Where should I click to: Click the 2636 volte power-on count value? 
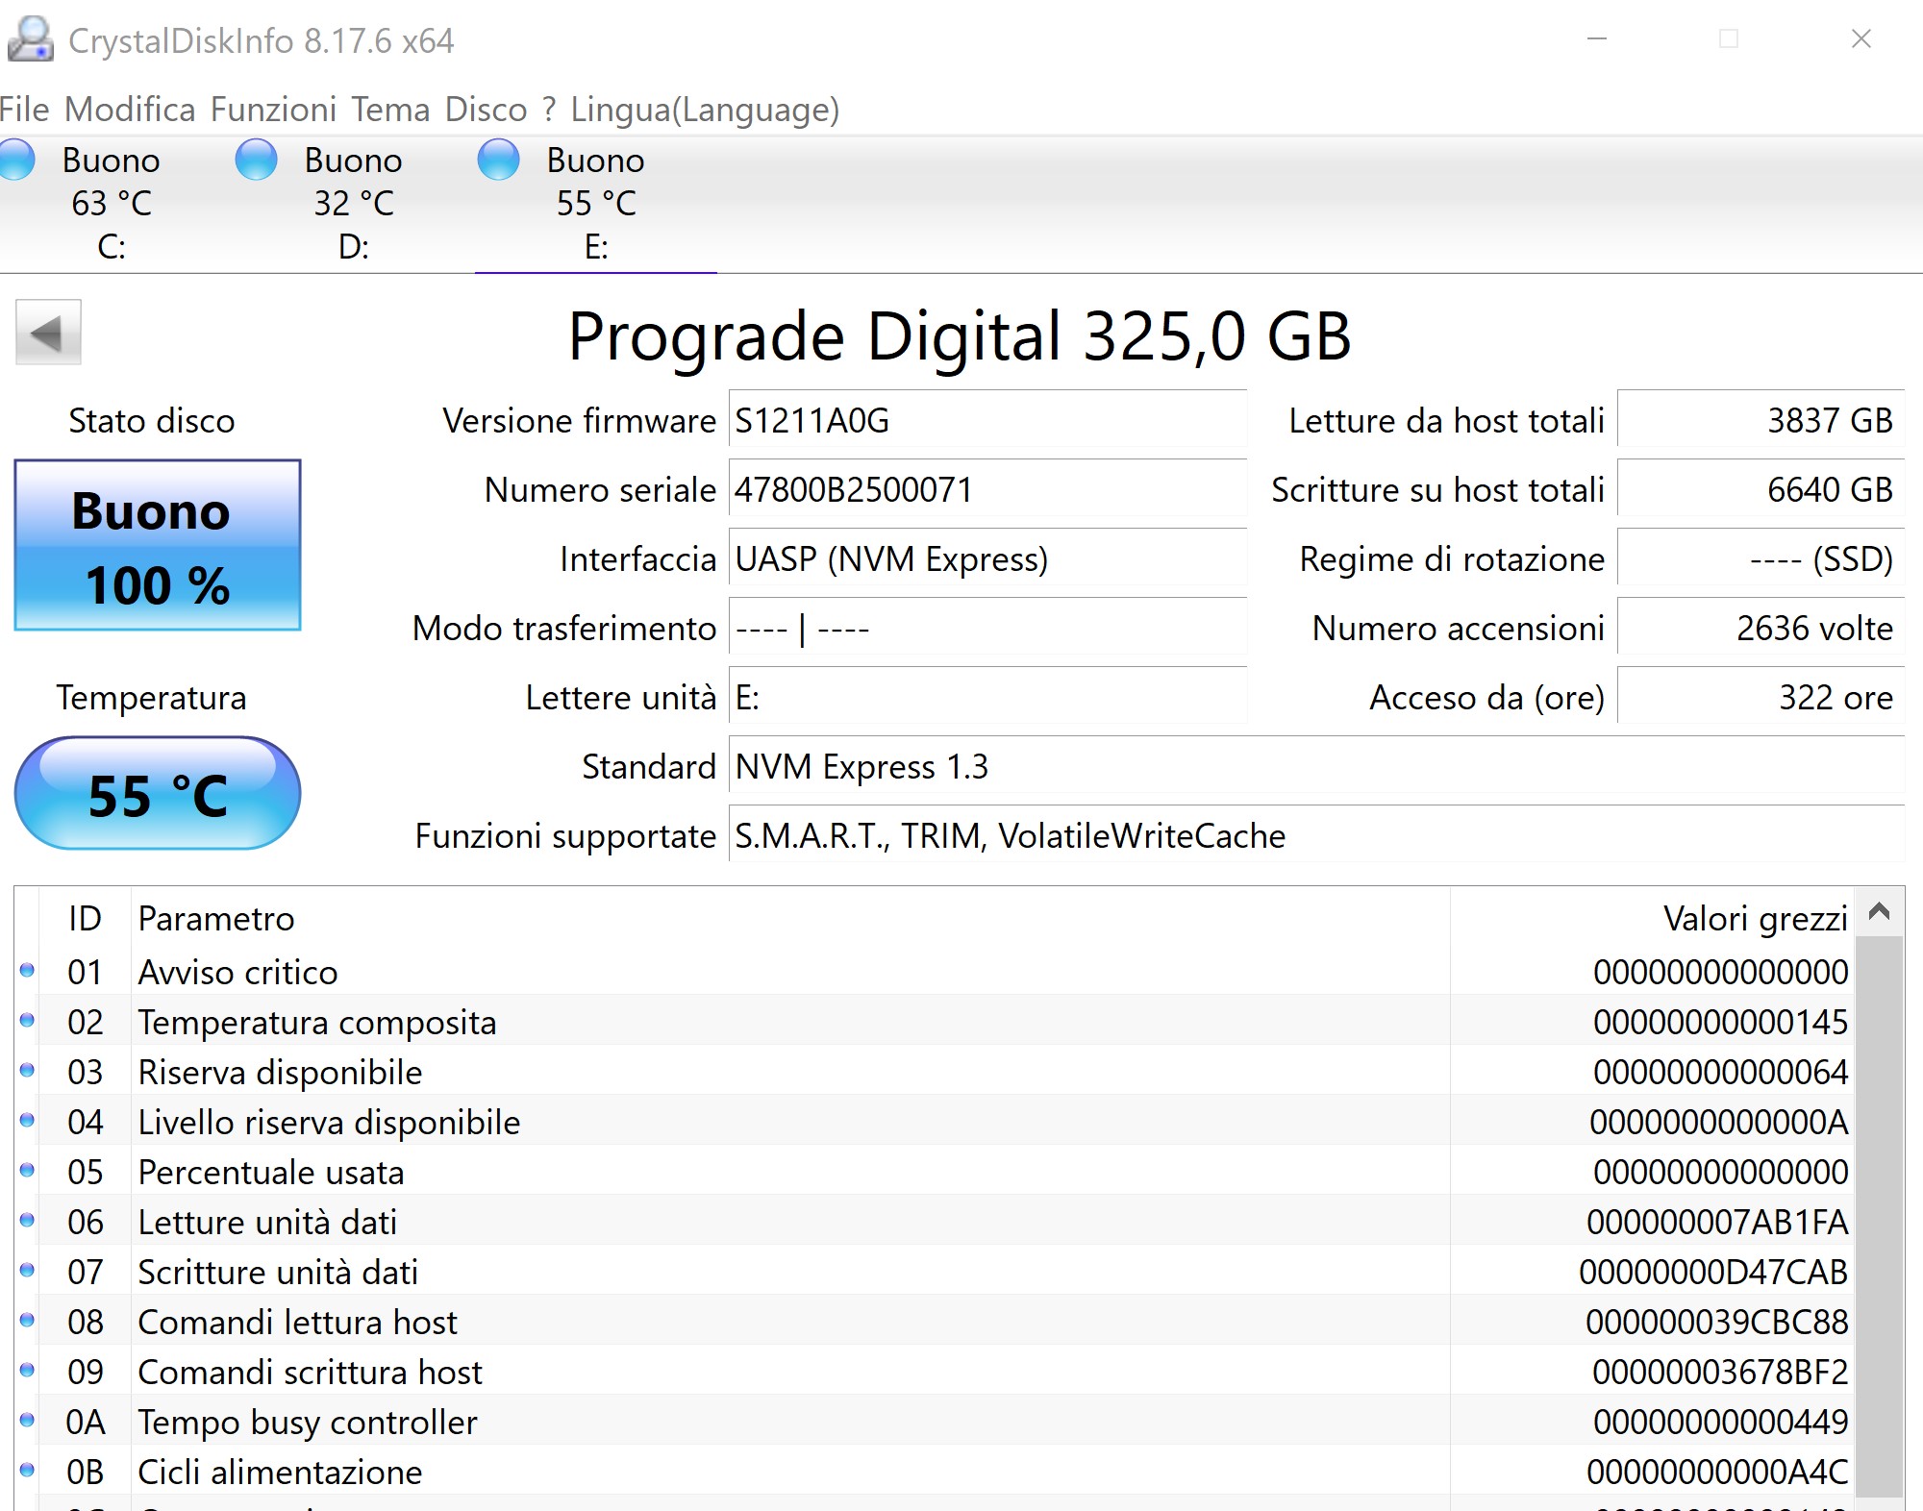click(x=1761, y=628)
